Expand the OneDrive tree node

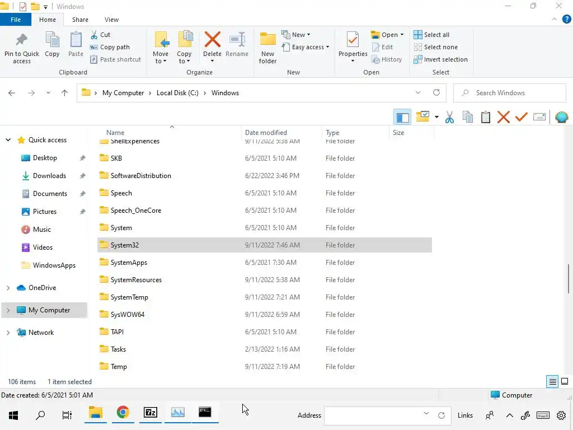pos(8,288)
